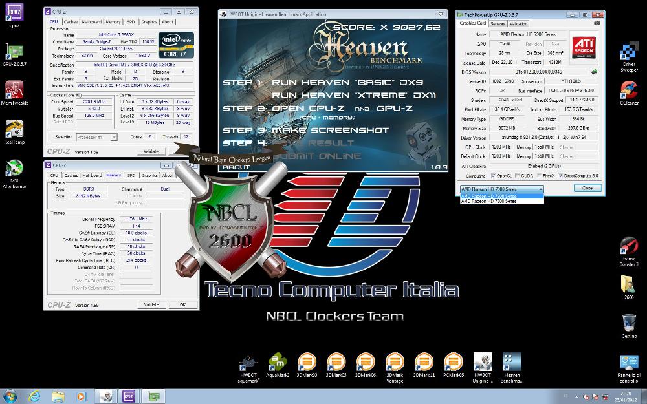647x404 pixels.
Task: Toggle PhysX checkbox in GPU-Z
Action: 540,176
